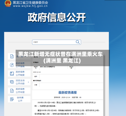
Task: Click the 发布时间:2020-12-14 line
Action: pos(62,97)
